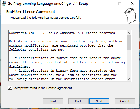The image size is (140, 109).
Task: Click the installer icon in title bar
Action: 4,4
